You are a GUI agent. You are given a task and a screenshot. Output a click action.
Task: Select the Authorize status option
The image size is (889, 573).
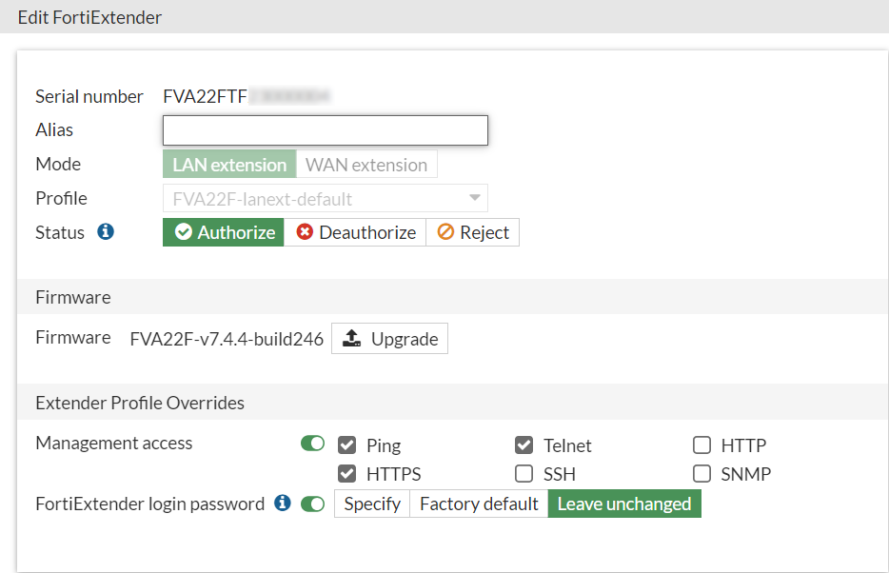click(x=225, y=232)
